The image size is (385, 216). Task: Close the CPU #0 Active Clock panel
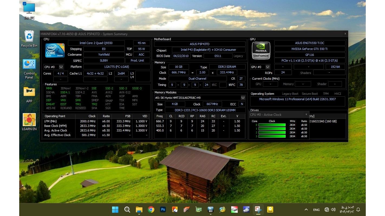click(x=306, y=114)
